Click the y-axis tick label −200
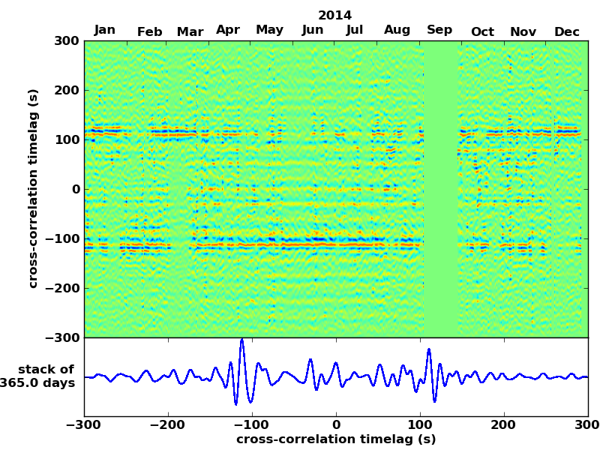Viewport: 600px width, 450px height. (62, 288)
